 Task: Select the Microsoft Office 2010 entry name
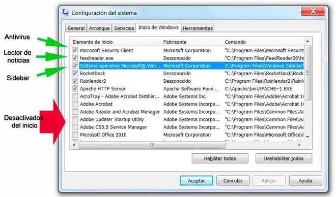point(103,135)
